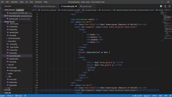Open the Selection menu

(x=14, y=2)
